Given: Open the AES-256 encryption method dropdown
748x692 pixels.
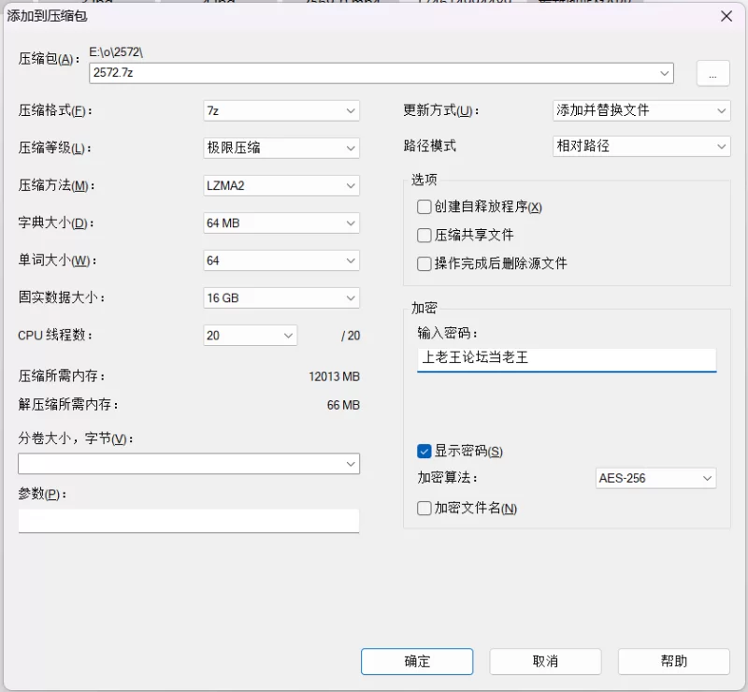Looking at the screenshot, I should [x=656, y=478].
